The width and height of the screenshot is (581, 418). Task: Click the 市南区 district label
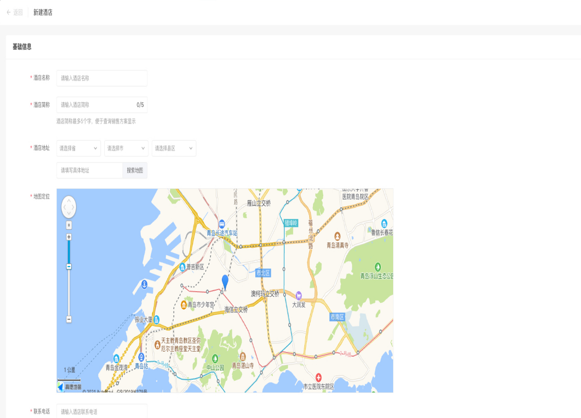click(x=337, y=317)
